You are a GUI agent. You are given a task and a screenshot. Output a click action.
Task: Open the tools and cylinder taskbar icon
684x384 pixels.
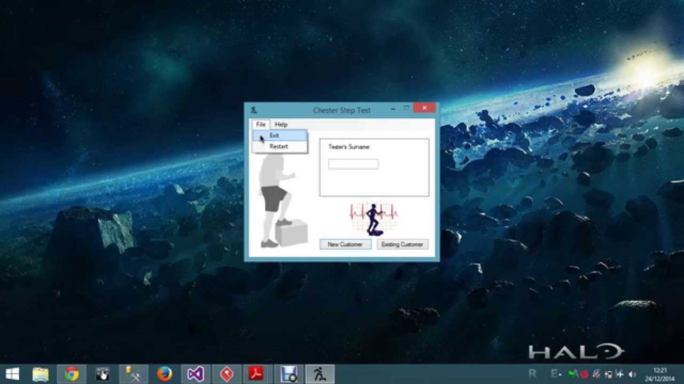pos(133,374)
